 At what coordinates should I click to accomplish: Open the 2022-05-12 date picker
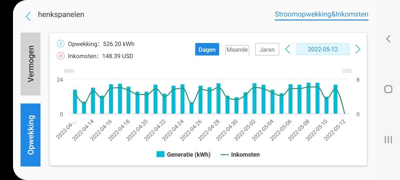323,49
